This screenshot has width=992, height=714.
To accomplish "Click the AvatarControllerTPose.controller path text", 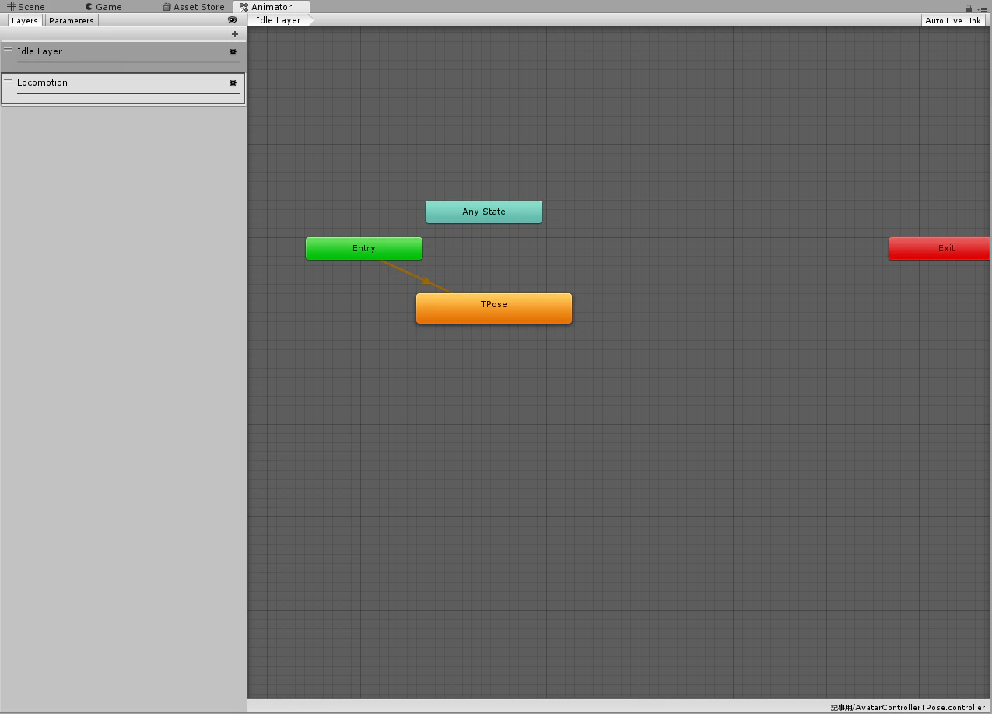I will pyautogui.click(x=907, y=707).
